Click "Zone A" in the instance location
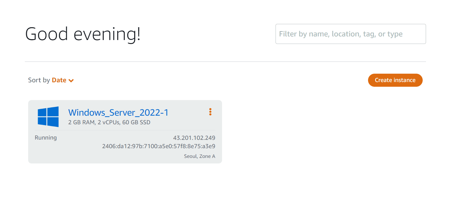The width and height of the screenshot is (460, 211). [x=207, y=156]
